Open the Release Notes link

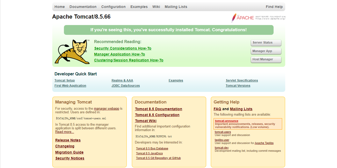(x=68, y=140)
